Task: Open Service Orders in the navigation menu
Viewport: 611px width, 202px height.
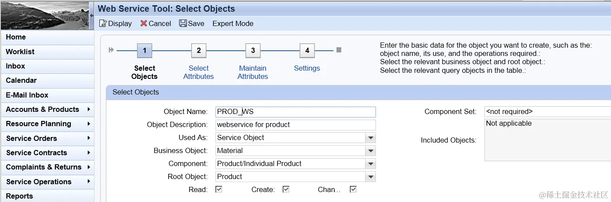Action: coord(32,138)
